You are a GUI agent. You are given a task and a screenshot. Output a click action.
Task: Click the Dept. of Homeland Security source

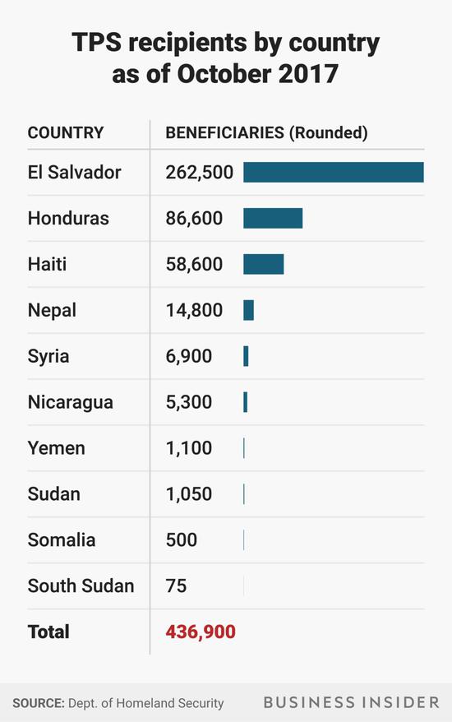point(146,703)
